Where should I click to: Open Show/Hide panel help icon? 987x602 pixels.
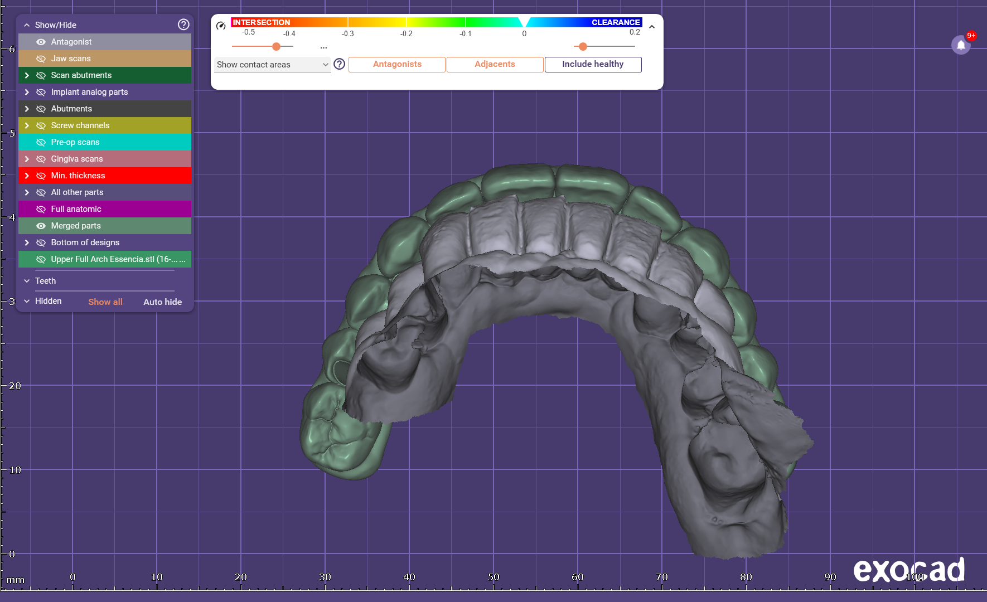click(x=183, y=25)
